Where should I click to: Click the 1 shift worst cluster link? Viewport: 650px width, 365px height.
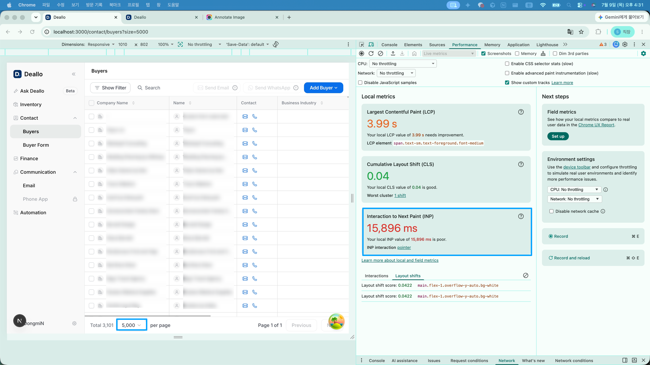[400, 195]
